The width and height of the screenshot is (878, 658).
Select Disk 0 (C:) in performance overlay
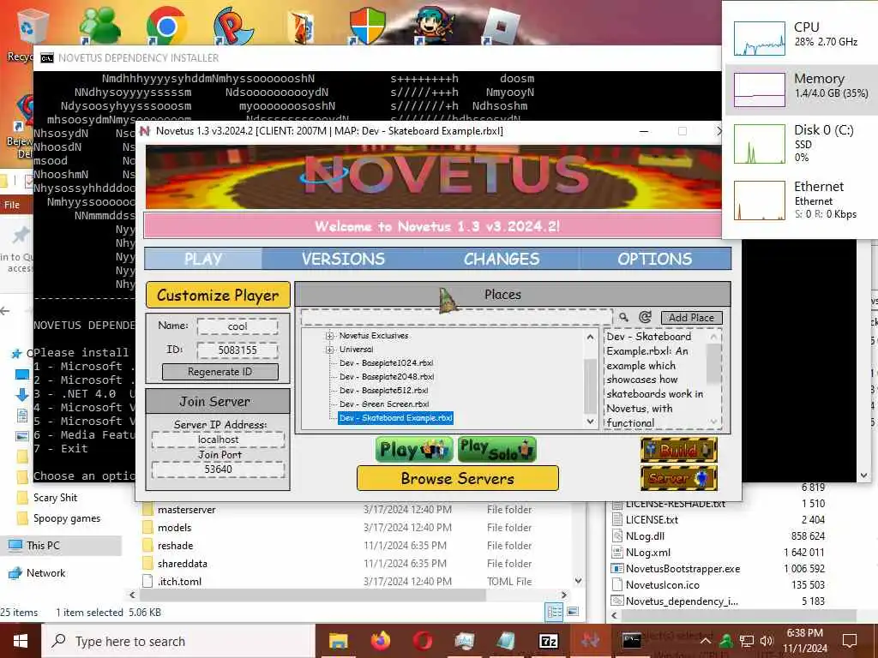[801, 143]
